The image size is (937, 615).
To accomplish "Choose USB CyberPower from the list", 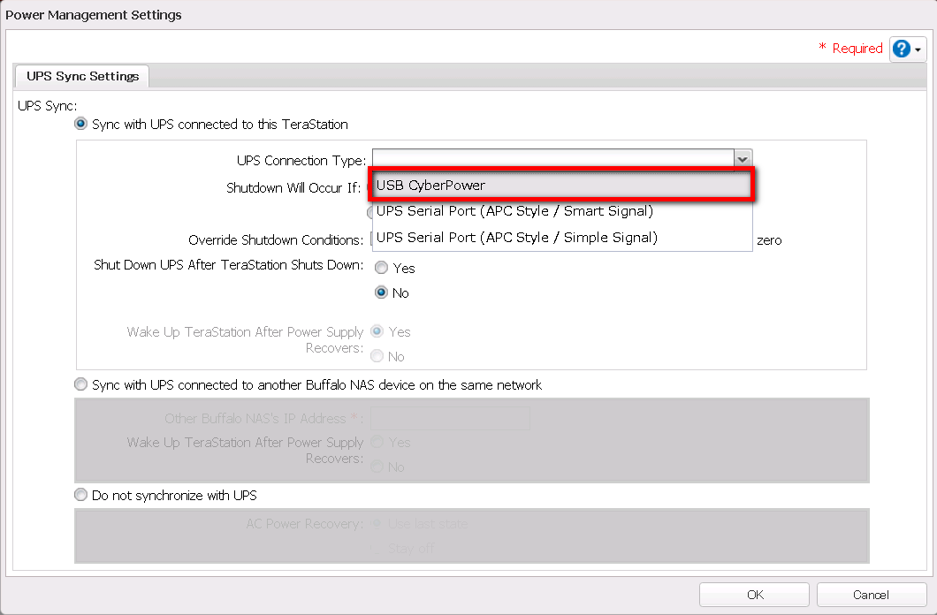I will pos(560,186).
